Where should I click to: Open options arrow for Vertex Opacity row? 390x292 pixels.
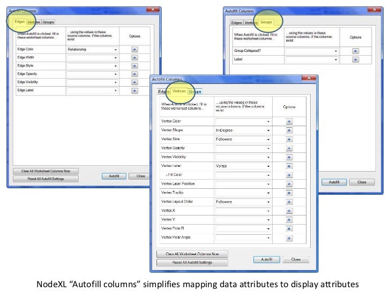(x=289, y=148)
